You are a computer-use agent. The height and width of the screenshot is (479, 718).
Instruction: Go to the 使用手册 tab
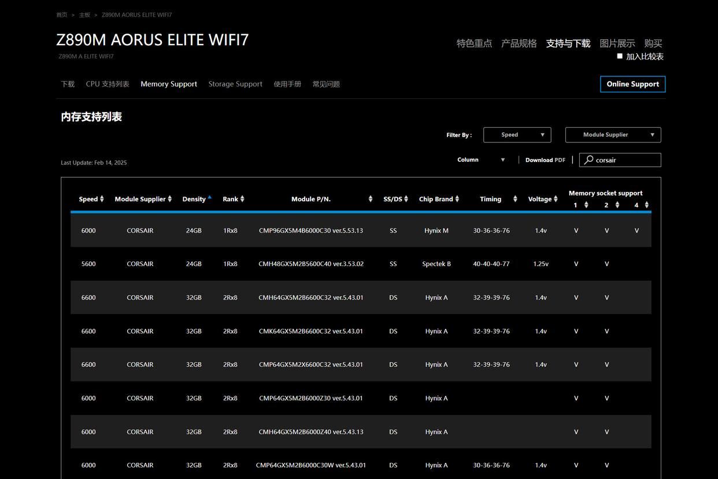tap(287, 84)
